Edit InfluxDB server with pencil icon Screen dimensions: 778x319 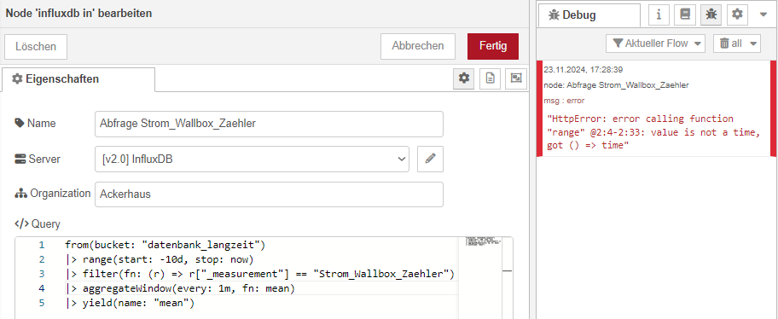tap(430, 159)
